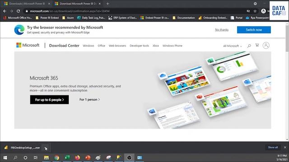Open File Explorer from taskbar

coord(46,157)
